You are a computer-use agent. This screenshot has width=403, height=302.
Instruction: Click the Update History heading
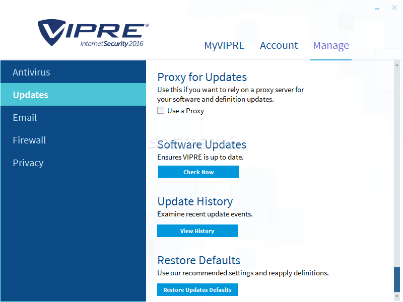click(x=195, y=202)
